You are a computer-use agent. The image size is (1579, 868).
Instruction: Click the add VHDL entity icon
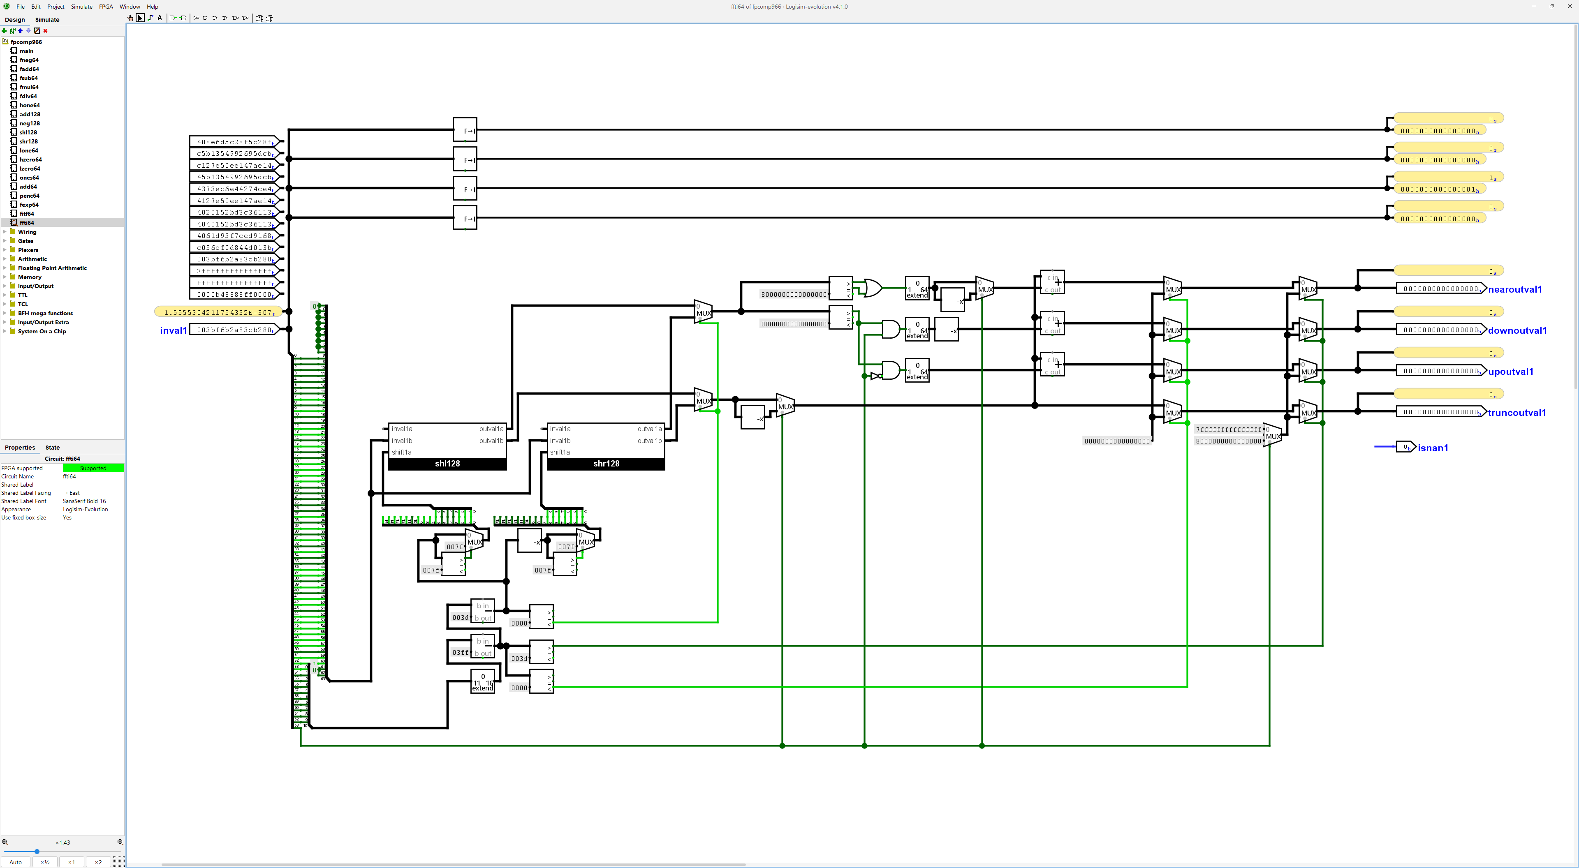[x=12, y=31]
